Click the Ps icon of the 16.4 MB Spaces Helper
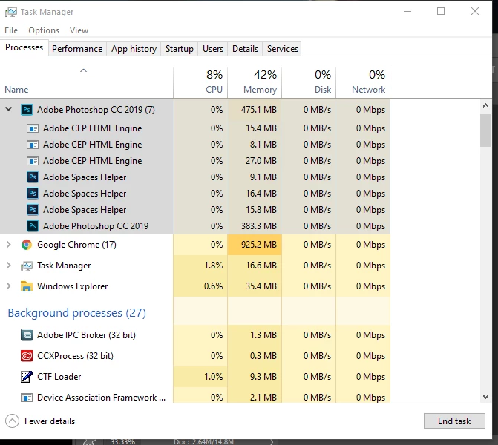Screen dimensions: 498x445 [33, 194]
